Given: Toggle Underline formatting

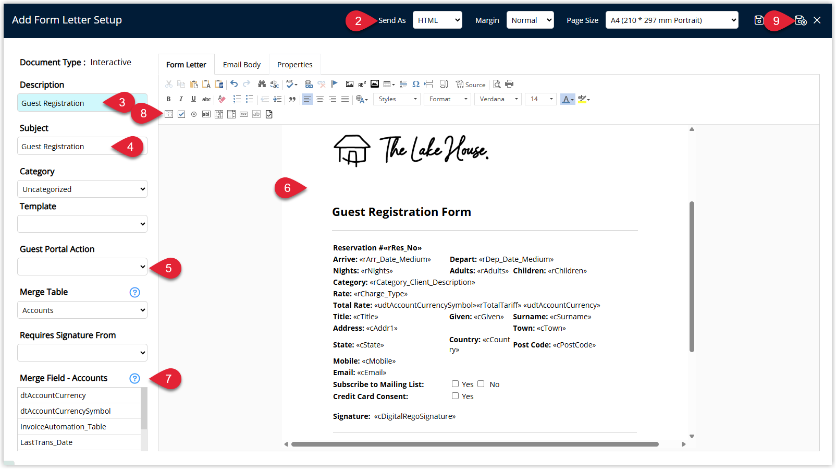Looking at the screenshot, I should pos(193,99).
